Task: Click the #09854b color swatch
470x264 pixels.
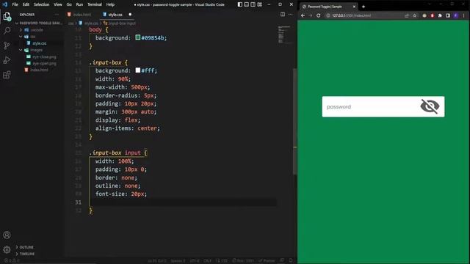Action: pos(138,37)
